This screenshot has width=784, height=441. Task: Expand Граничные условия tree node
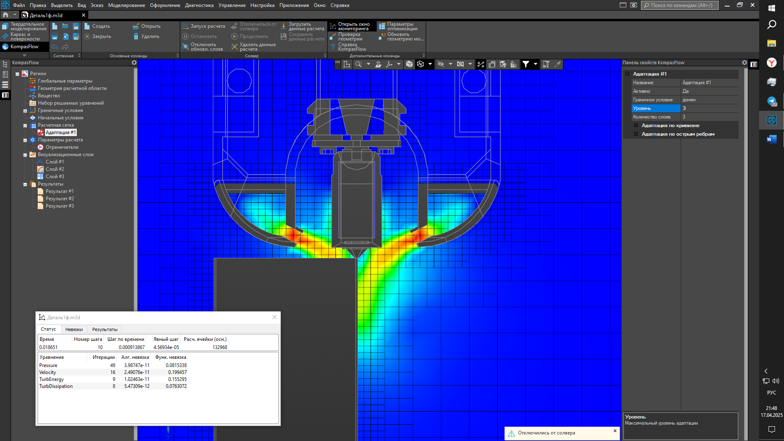click(25, 111)
